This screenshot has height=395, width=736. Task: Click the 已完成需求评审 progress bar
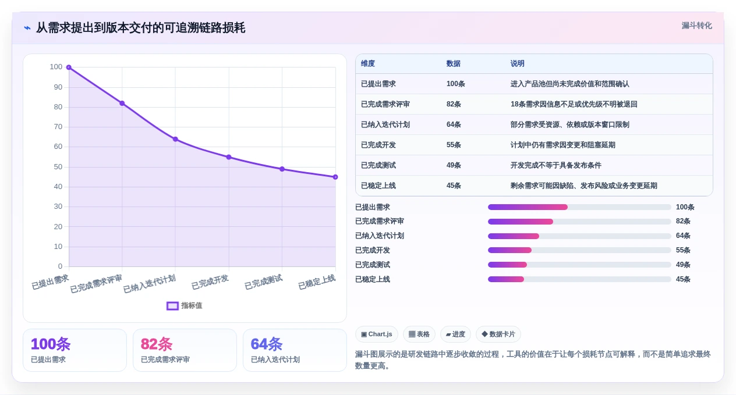(579, 222)
